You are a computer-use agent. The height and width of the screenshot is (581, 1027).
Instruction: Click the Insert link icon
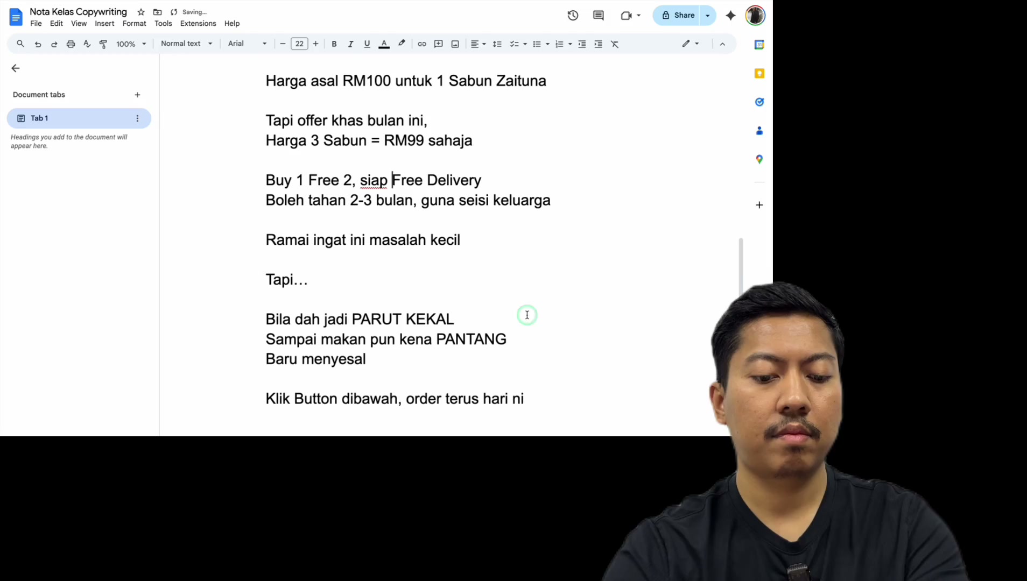click(422, 44)
